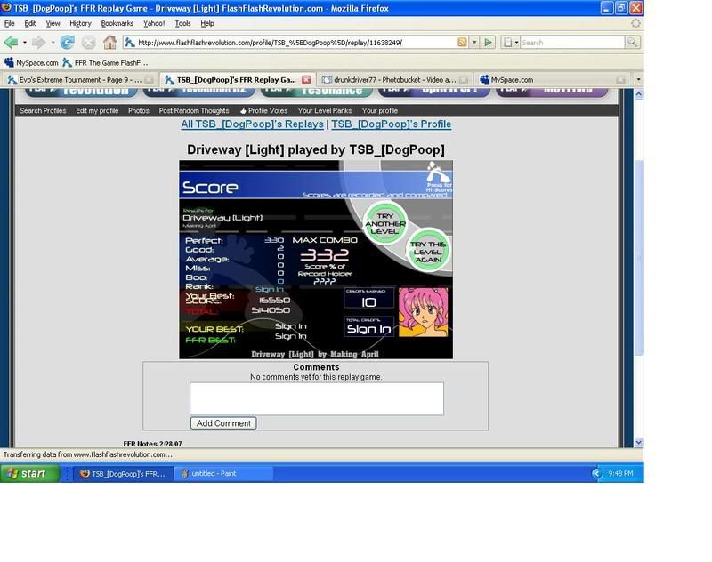The image size is (712, 562).
Task: Open the TSB_[DogPoop]'s Profile link
Action: click(391, 124)
